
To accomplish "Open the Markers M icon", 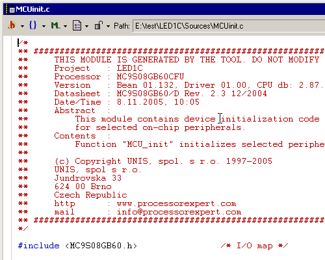I will pyautogui.click(x=55, y=25).
